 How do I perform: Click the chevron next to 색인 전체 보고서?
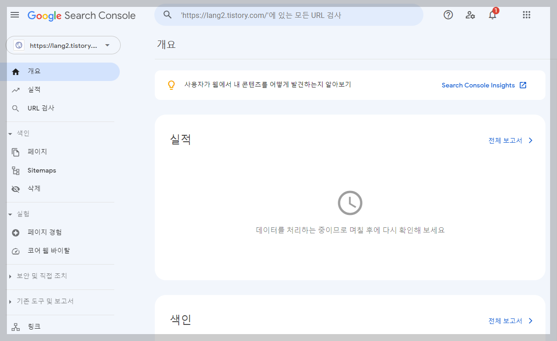[530, 321]
